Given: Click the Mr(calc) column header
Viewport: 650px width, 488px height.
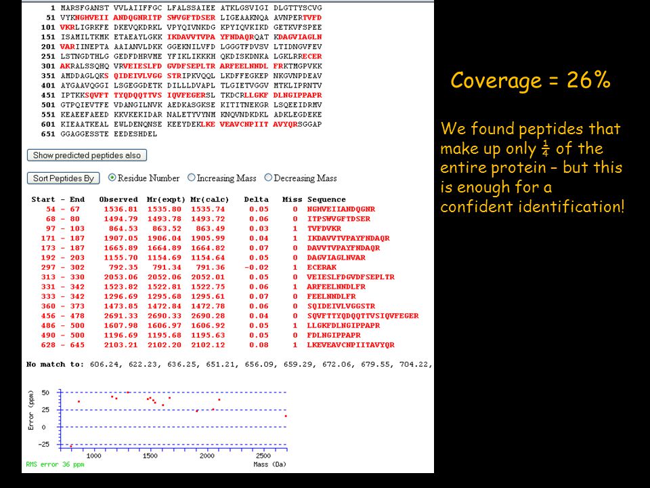Looking at the screenshot, I should 210,199.
